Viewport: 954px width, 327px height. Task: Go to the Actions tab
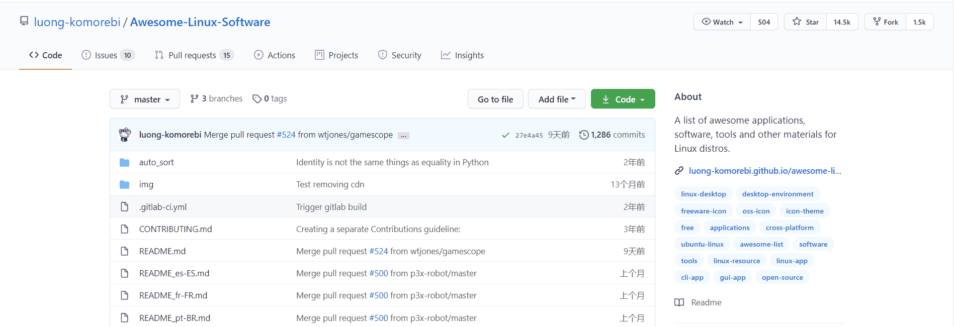coord(275,55)
